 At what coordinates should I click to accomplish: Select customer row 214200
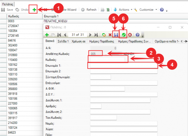click(13, 123)
